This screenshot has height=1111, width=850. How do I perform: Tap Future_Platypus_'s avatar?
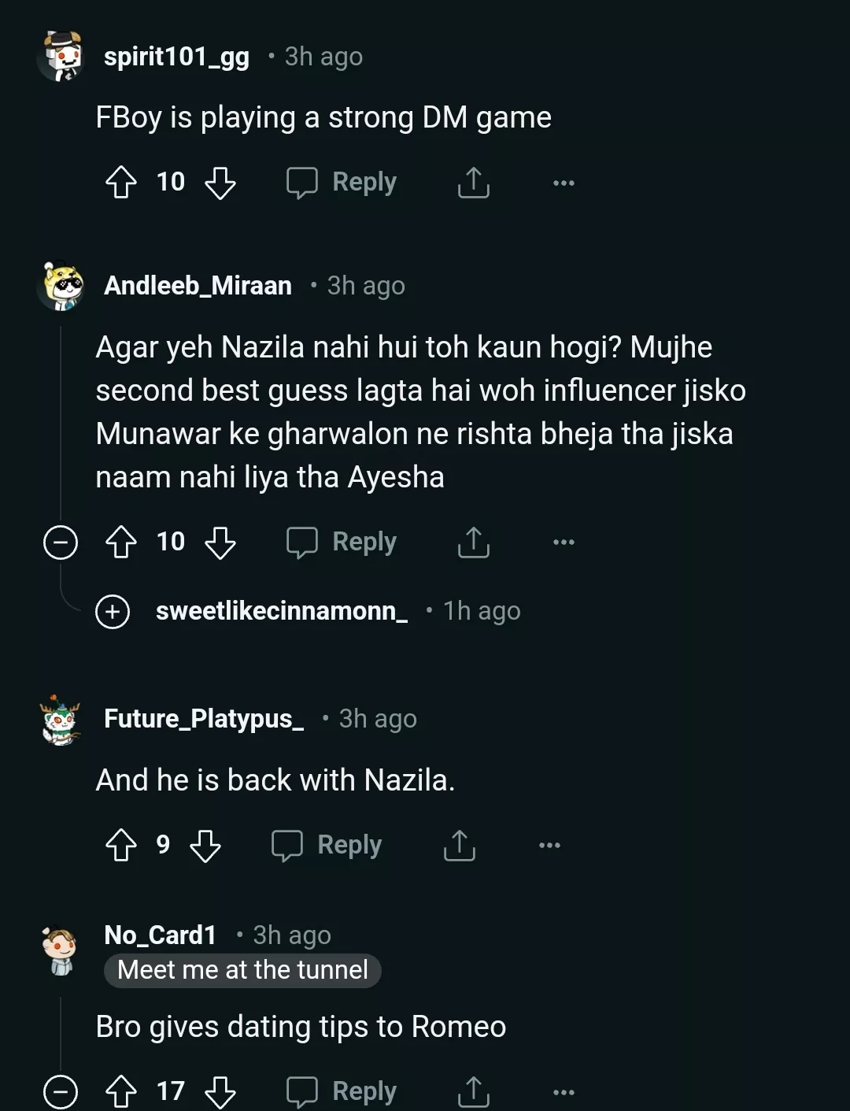[x=61, y=720]
